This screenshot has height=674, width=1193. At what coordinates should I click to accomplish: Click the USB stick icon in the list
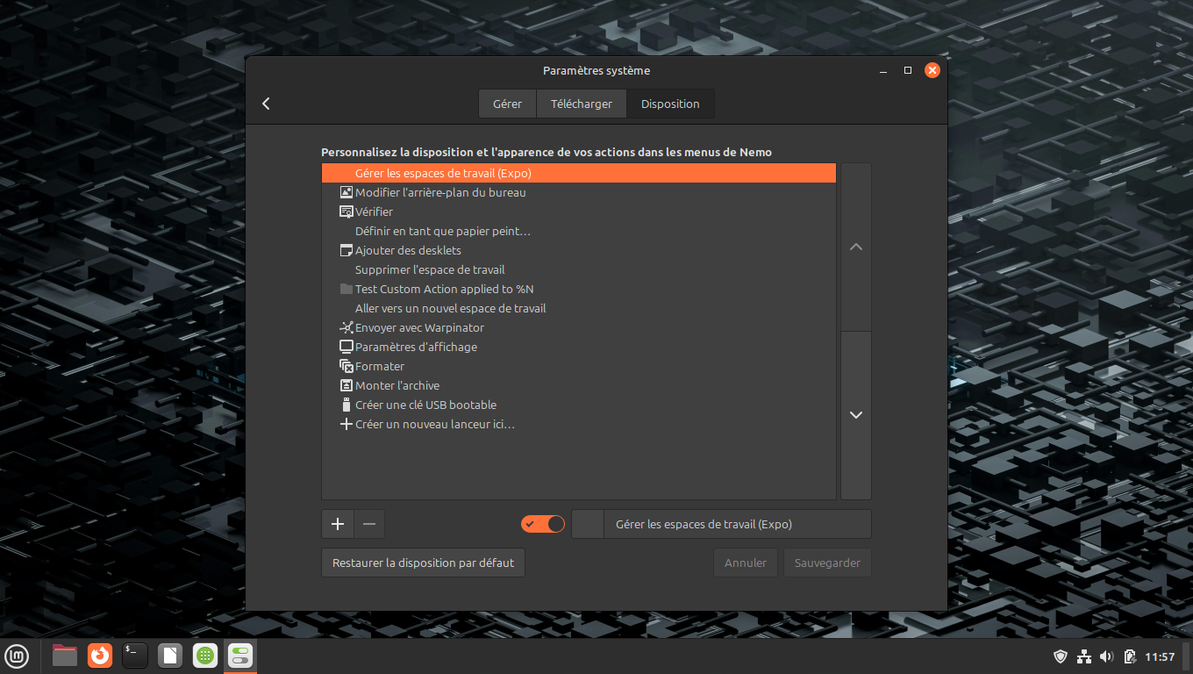click(x=346, y=405)
